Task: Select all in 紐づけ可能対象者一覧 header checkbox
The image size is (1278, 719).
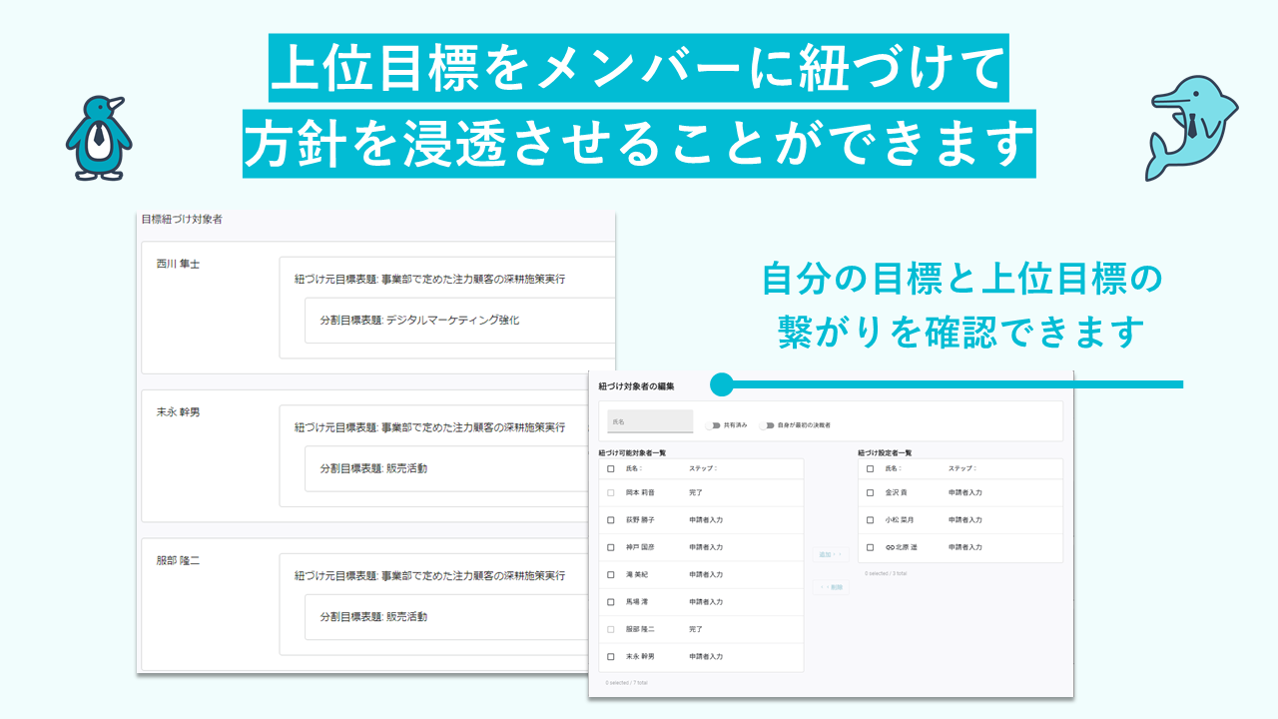Action: point(611,468)
